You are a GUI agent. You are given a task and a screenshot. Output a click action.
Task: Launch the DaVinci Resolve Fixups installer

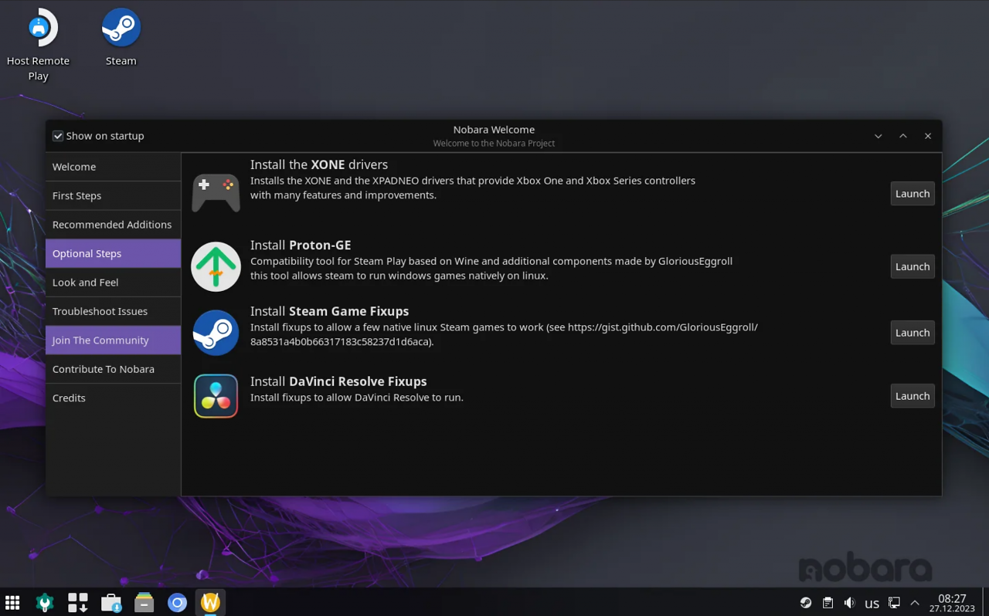(913, 396)
